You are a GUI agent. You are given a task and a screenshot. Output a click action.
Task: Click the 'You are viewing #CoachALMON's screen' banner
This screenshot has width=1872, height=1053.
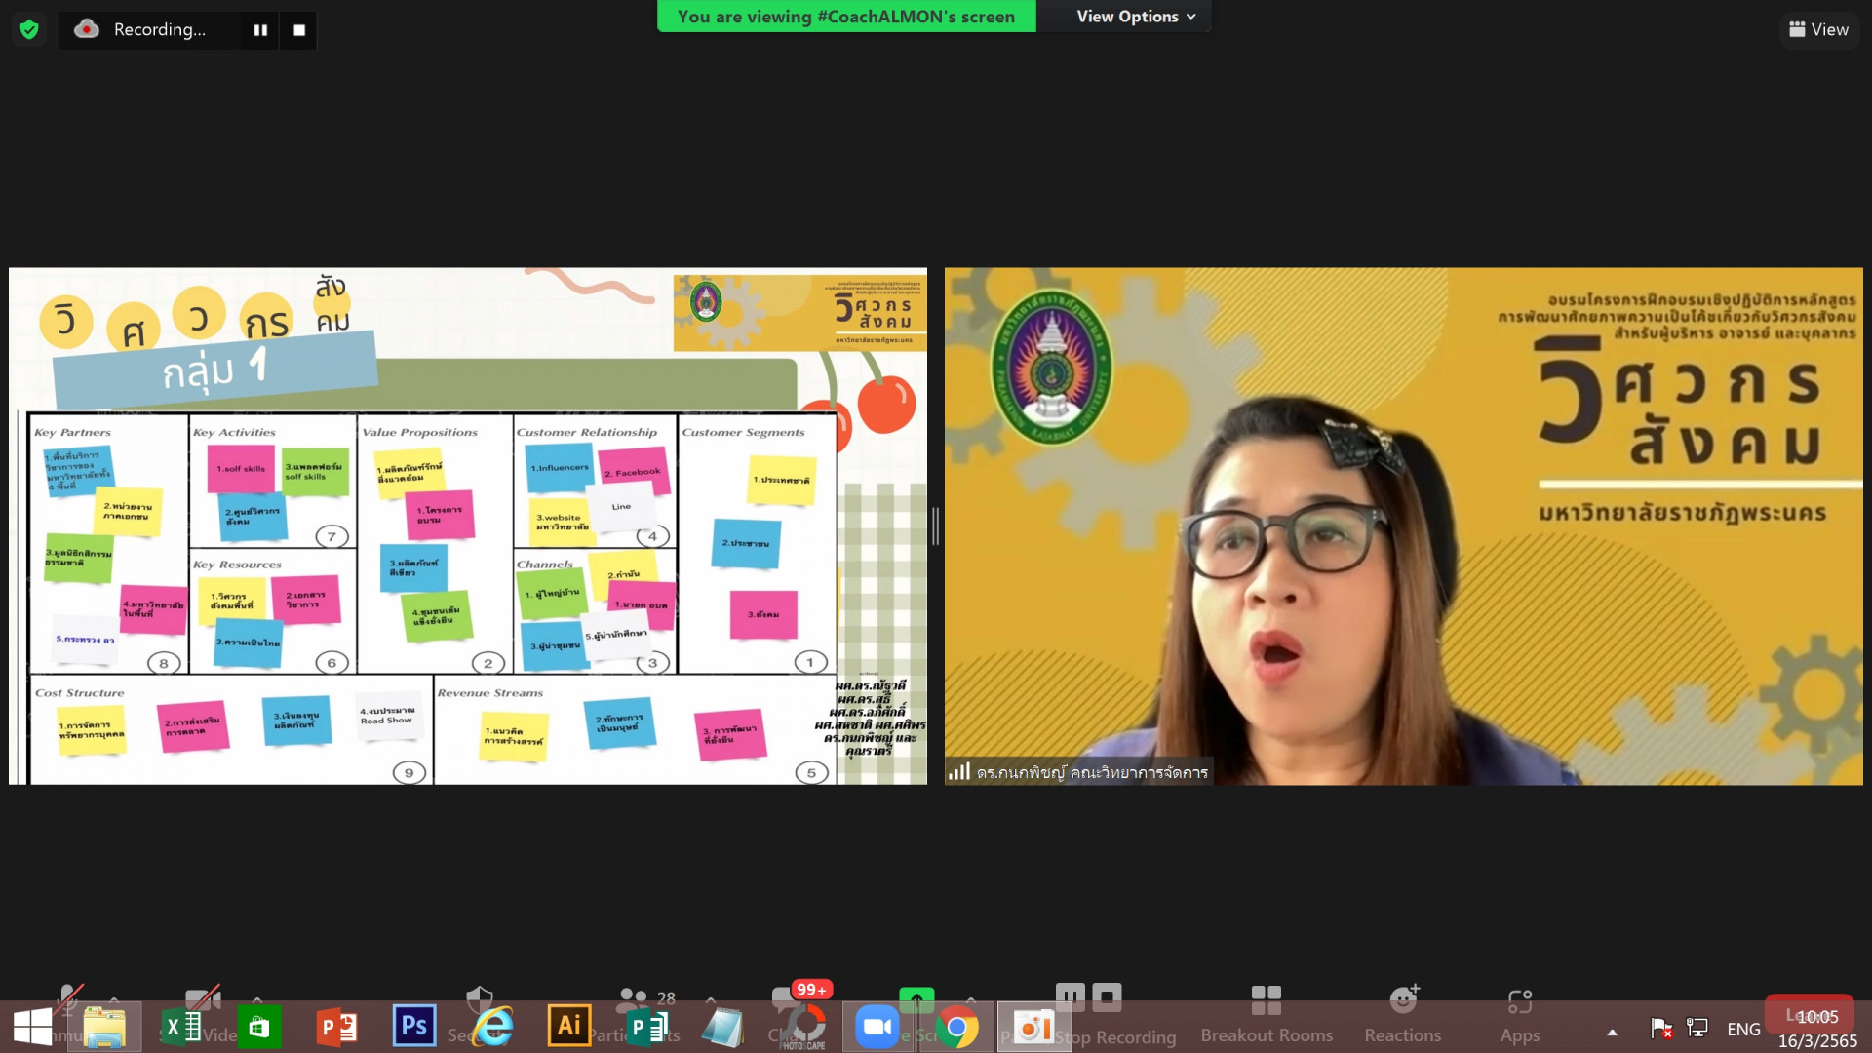[845, 17]
